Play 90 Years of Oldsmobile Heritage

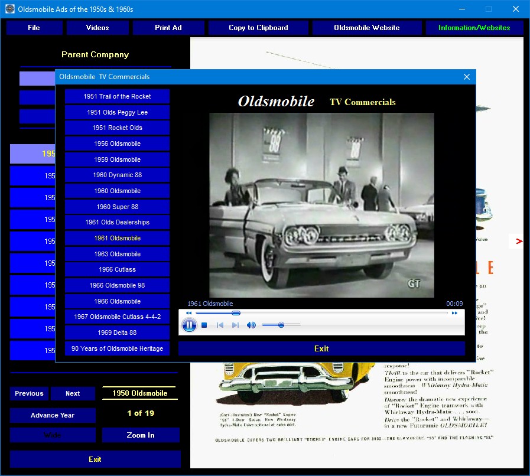pyautogui.click(x=118, y=348)
